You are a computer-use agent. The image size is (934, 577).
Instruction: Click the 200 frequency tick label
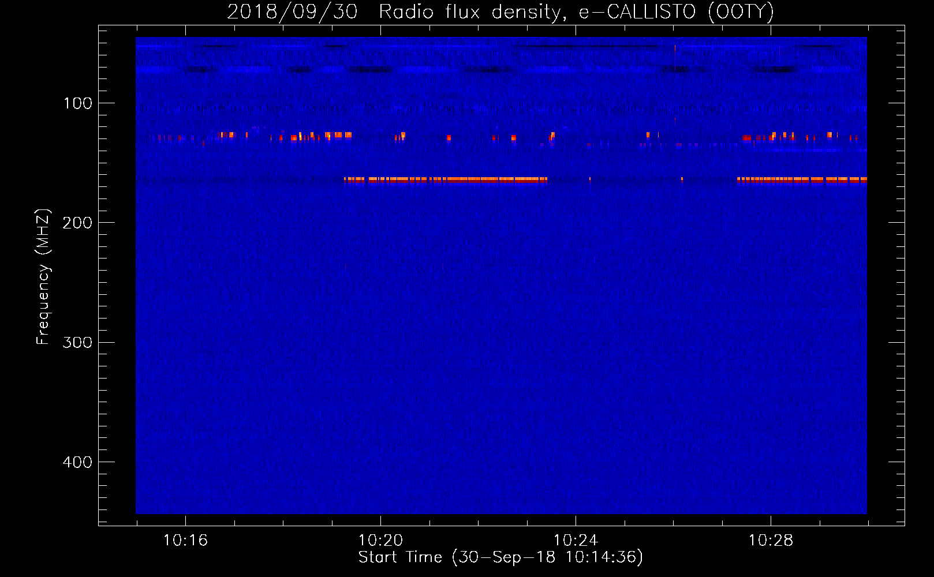click(x=77, y=223)
